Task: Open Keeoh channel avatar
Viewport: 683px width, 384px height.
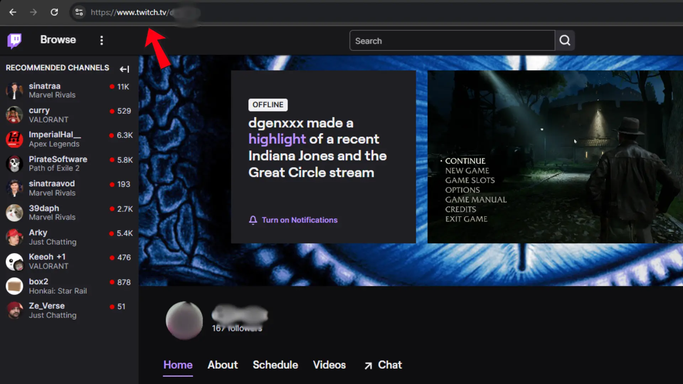Action: pos(15,262)
